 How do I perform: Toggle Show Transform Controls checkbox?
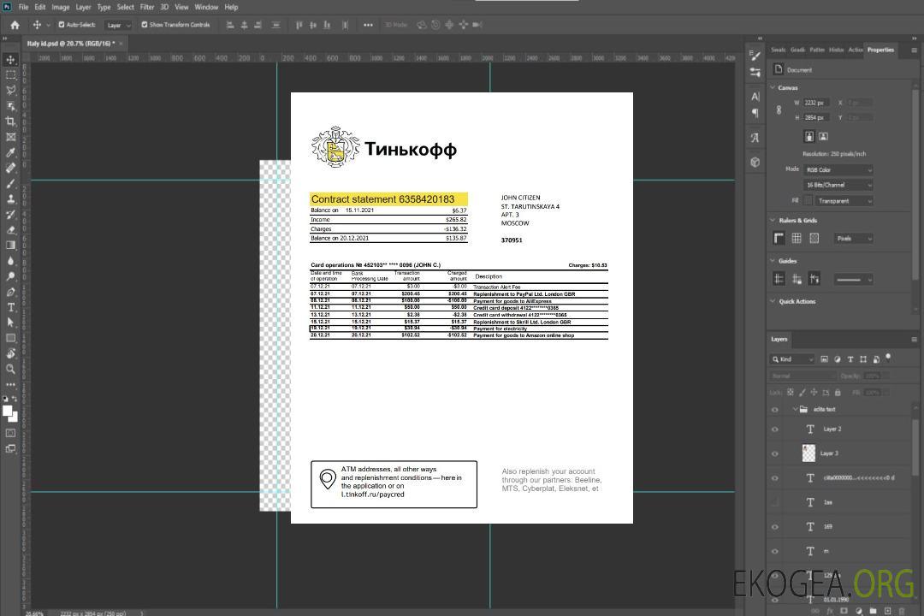[145, 25]
